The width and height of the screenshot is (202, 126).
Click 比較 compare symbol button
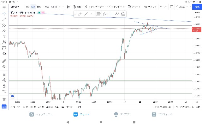click(77, 7)
